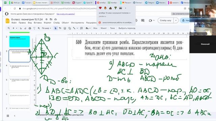The height and width of the screenshot is (121, 216).
Task: Open the Слайд menu
Action: click(56, 23)
